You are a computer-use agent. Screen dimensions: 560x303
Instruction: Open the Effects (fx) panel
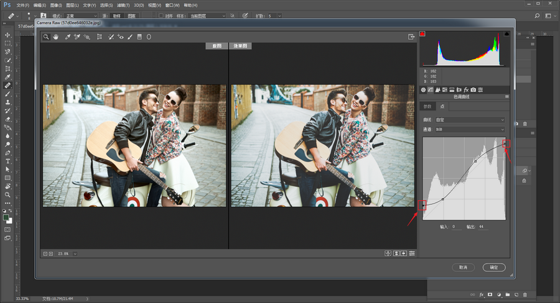(x=466, y=90)
